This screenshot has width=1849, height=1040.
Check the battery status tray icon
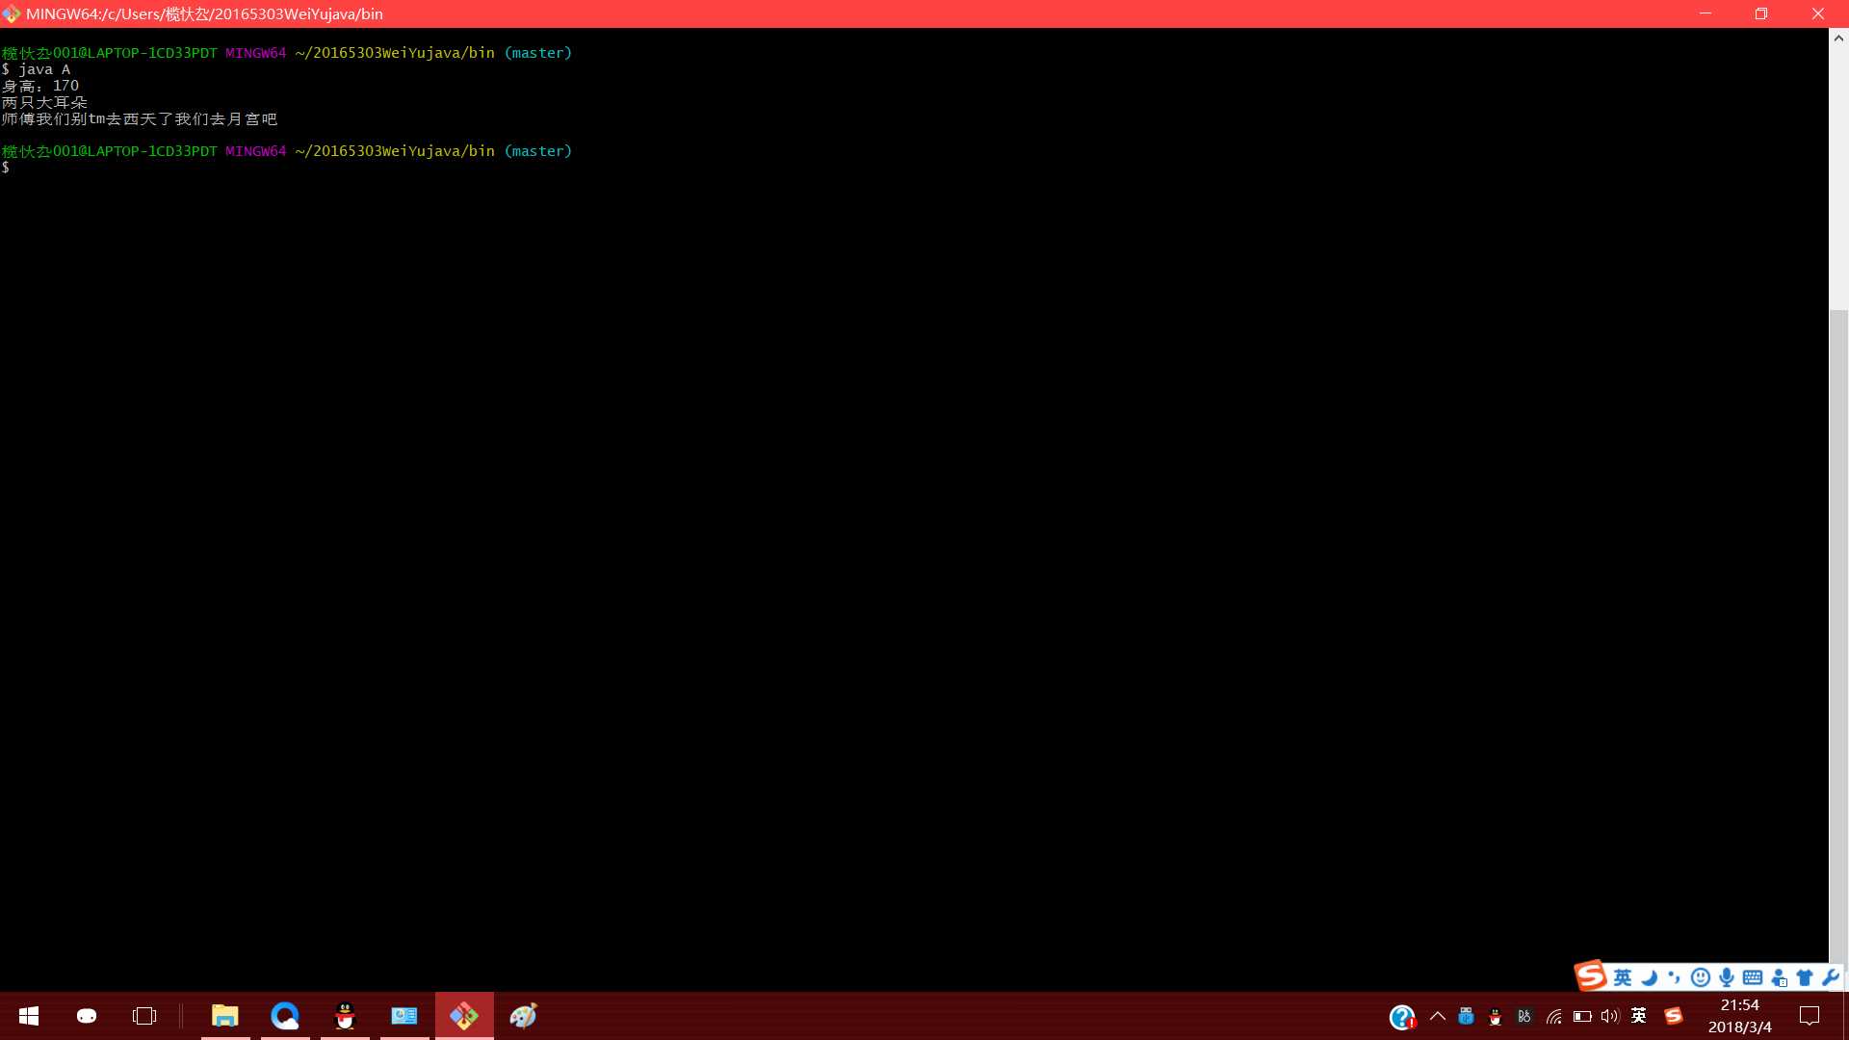[x=1582, y=1016]
